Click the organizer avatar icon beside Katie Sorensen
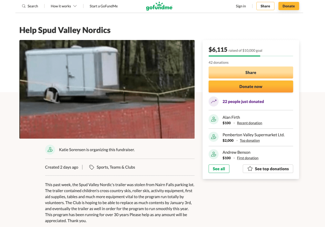Image resolution: width=325 pixels, height=227 pixels. 50,150
